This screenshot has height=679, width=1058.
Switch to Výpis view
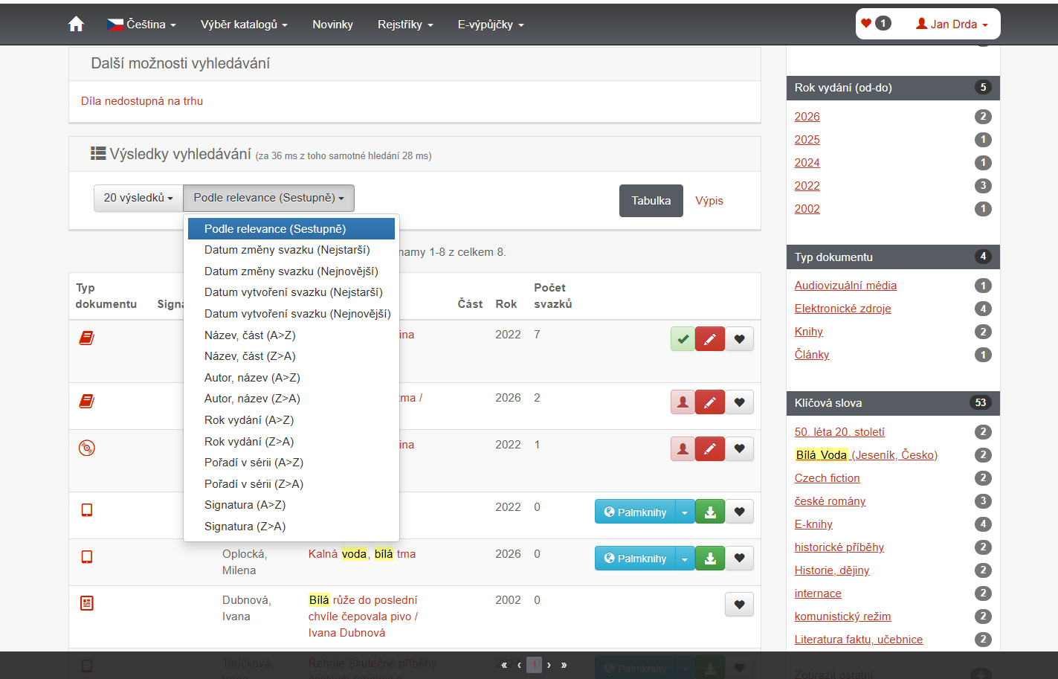point(709,201)
